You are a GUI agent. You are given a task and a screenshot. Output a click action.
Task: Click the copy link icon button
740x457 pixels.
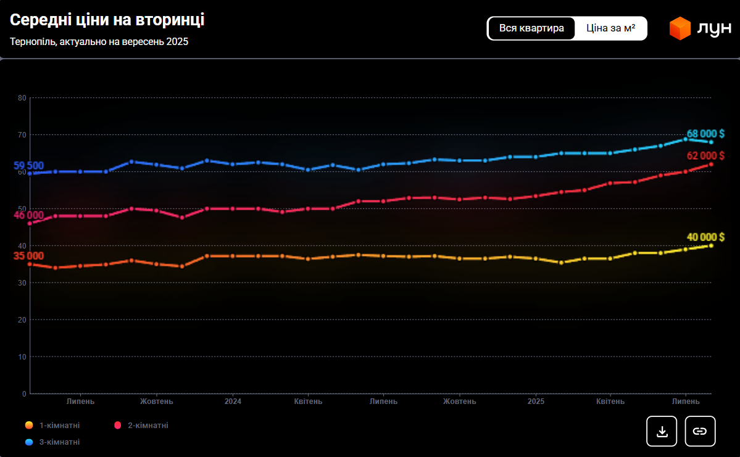(700, 431)
